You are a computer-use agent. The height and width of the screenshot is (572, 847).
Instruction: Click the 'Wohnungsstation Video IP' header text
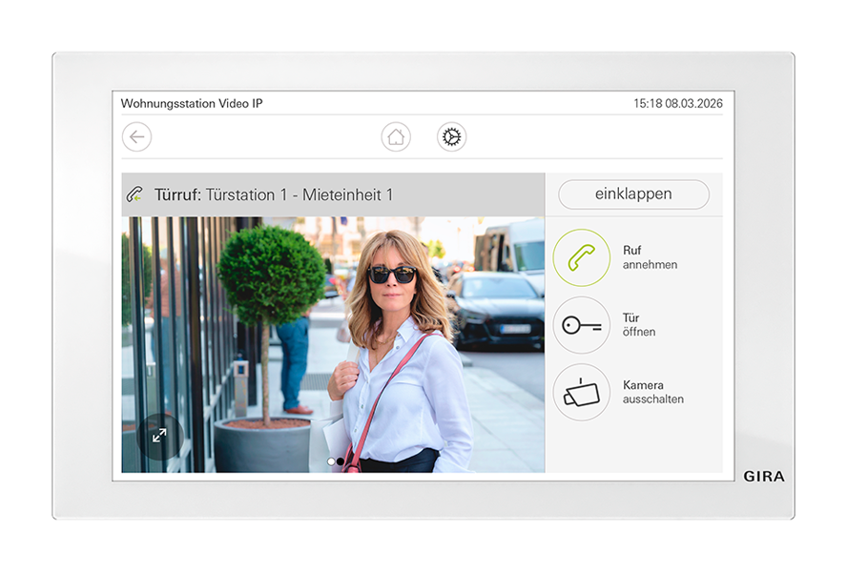[x=192, y=104]
